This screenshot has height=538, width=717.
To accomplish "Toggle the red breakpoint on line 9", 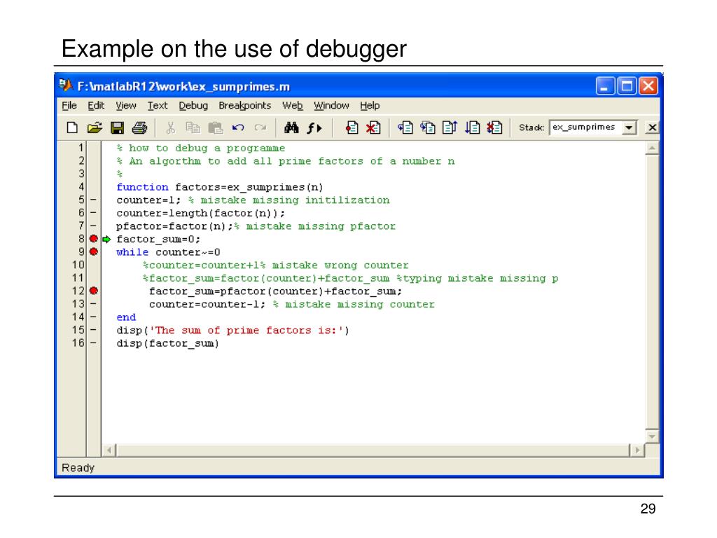I will point(94,251).
